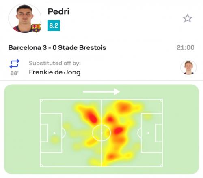The image size is (203, 178).
Task: Open Frenkie de Jong's avatar photo
Action: [x=188, y=68]
